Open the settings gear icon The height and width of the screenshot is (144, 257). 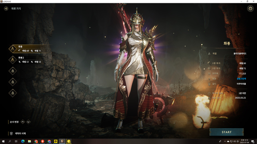(250, 8)
